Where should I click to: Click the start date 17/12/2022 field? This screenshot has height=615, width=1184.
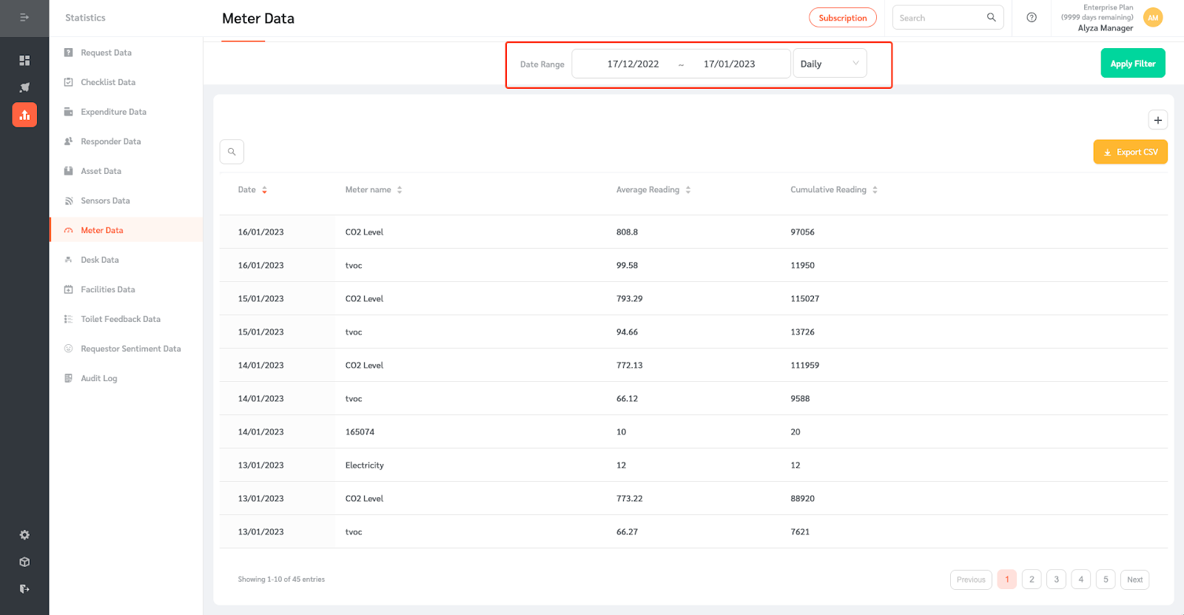point(633,64)
